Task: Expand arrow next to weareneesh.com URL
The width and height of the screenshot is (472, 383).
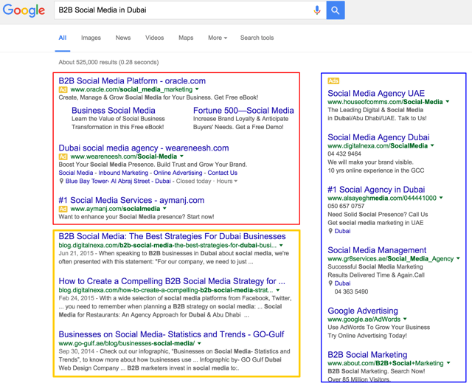Action: tap(182, 156)
